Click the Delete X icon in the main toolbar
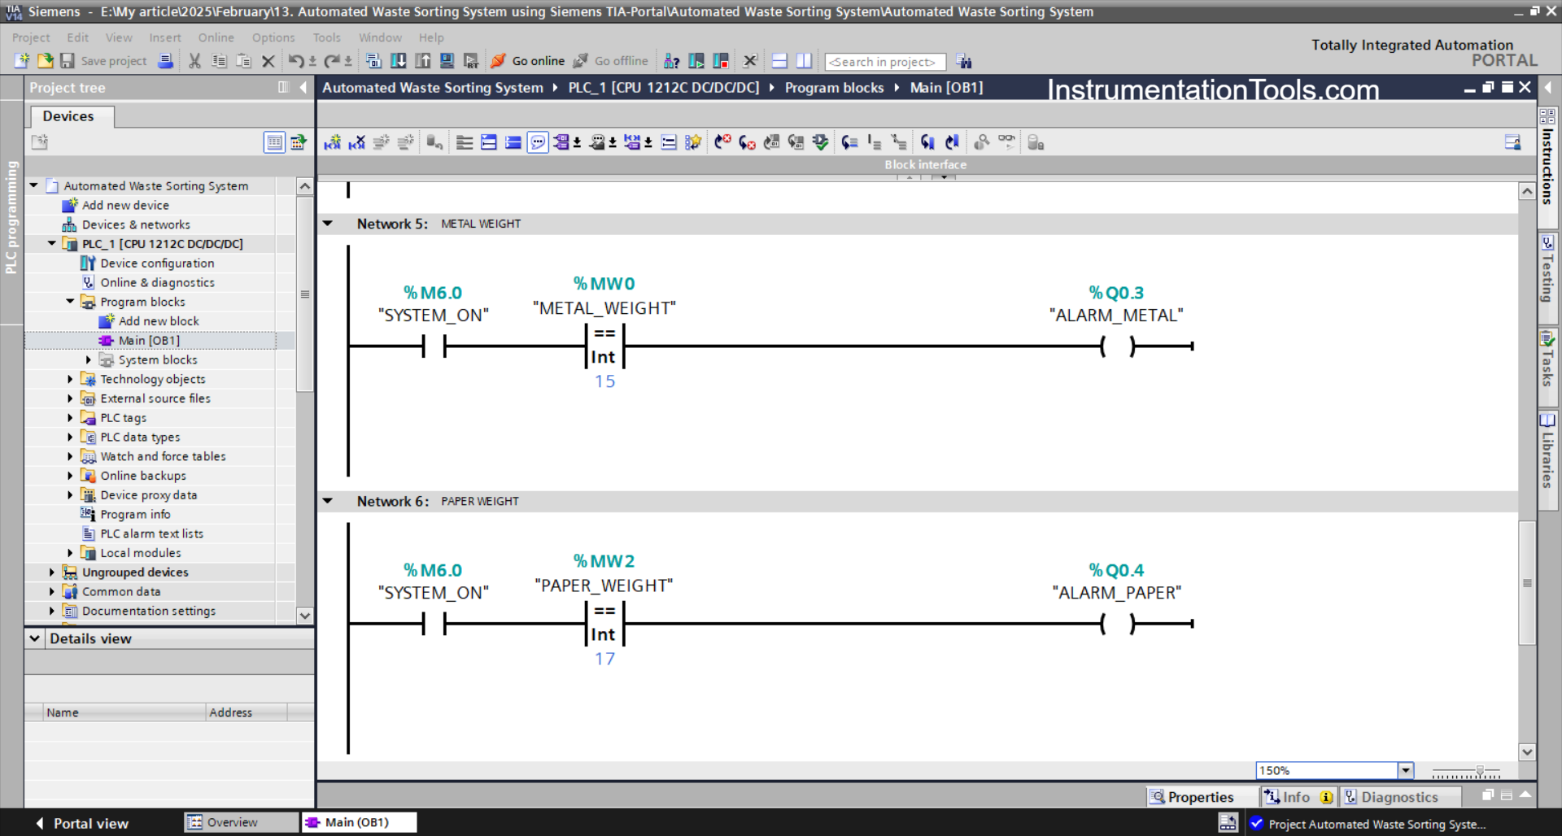Image resolution: width=1562 pixels, height=836 pixels. [268, 61]
